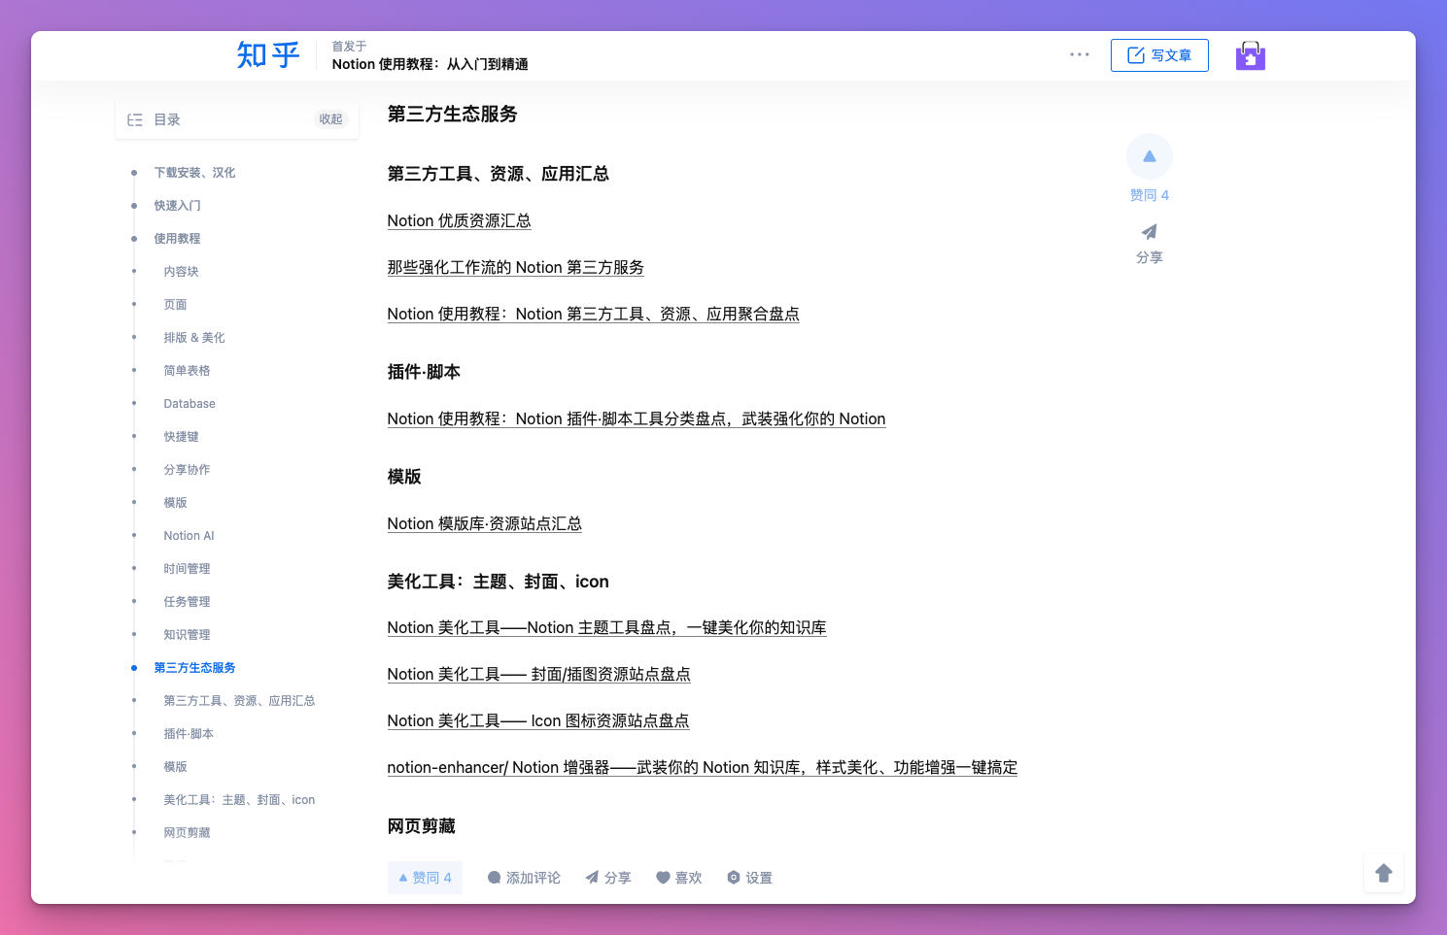1447x935 pixels.
Task: Open the 知乎 logo homepage
Action: (266, 55)
